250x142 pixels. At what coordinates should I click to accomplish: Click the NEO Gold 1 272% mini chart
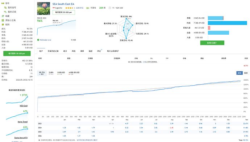tap(17, 100)
